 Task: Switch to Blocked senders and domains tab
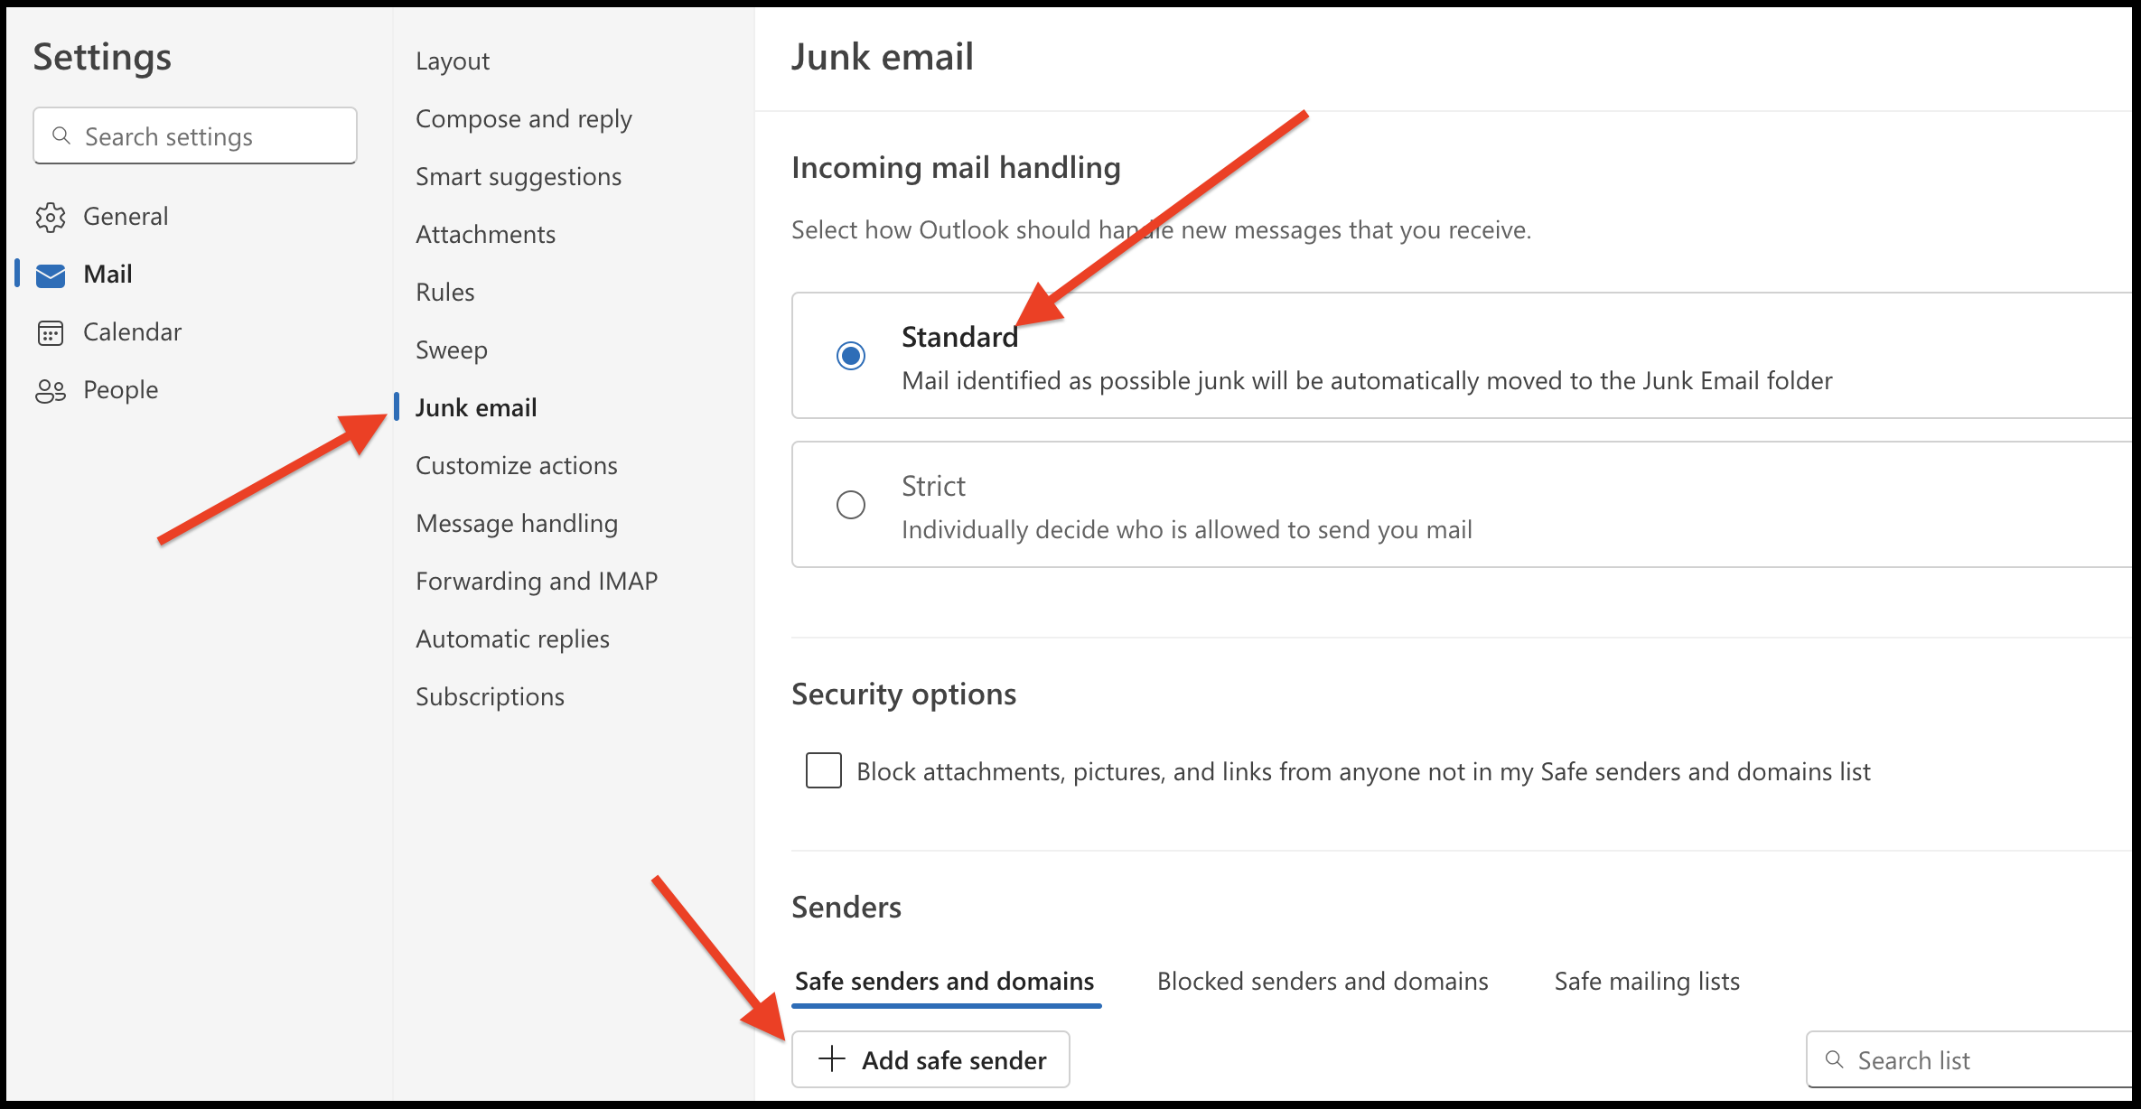coord(1323,981)
